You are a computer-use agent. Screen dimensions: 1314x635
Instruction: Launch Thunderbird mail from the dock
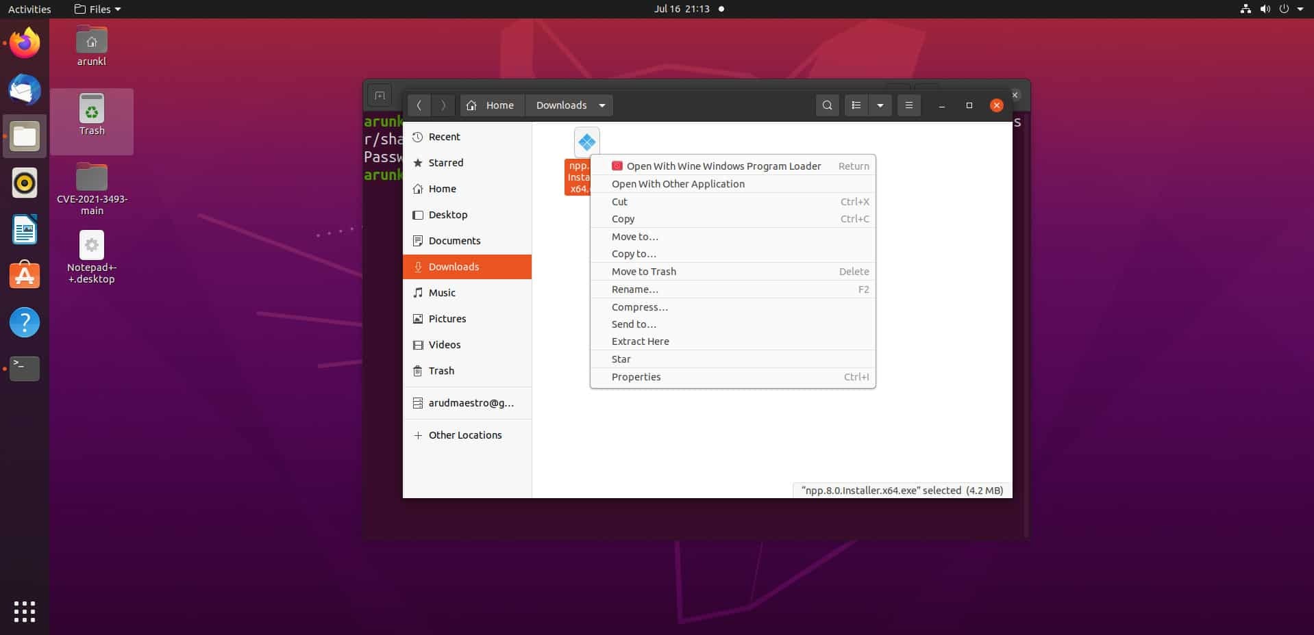(x=25, y=90)
